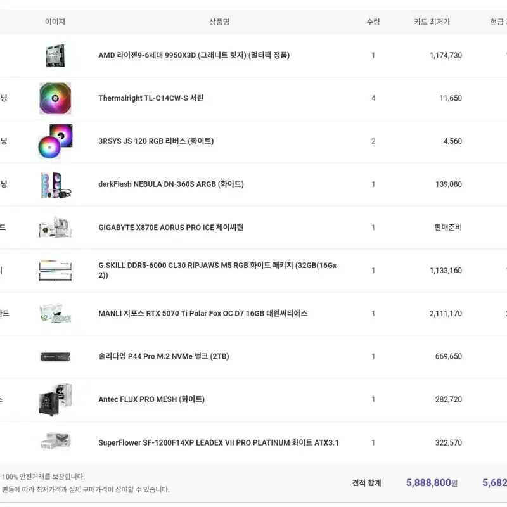Screen dimensions: 507x507
Task: Open the darkFlash NEBULA DN-360S cooler thumbnail
Action: 55,184
